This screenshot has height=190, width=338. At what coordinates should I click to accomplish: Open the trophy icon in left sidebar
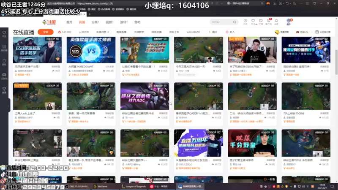point(4,89)
